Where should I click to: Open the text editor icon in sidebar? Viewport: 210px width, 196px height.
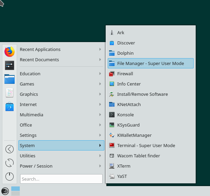(x=10, y=93)
